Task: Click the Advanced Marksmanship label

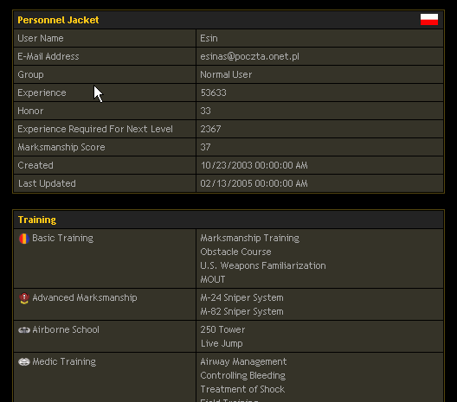Action: click(85, 297)
